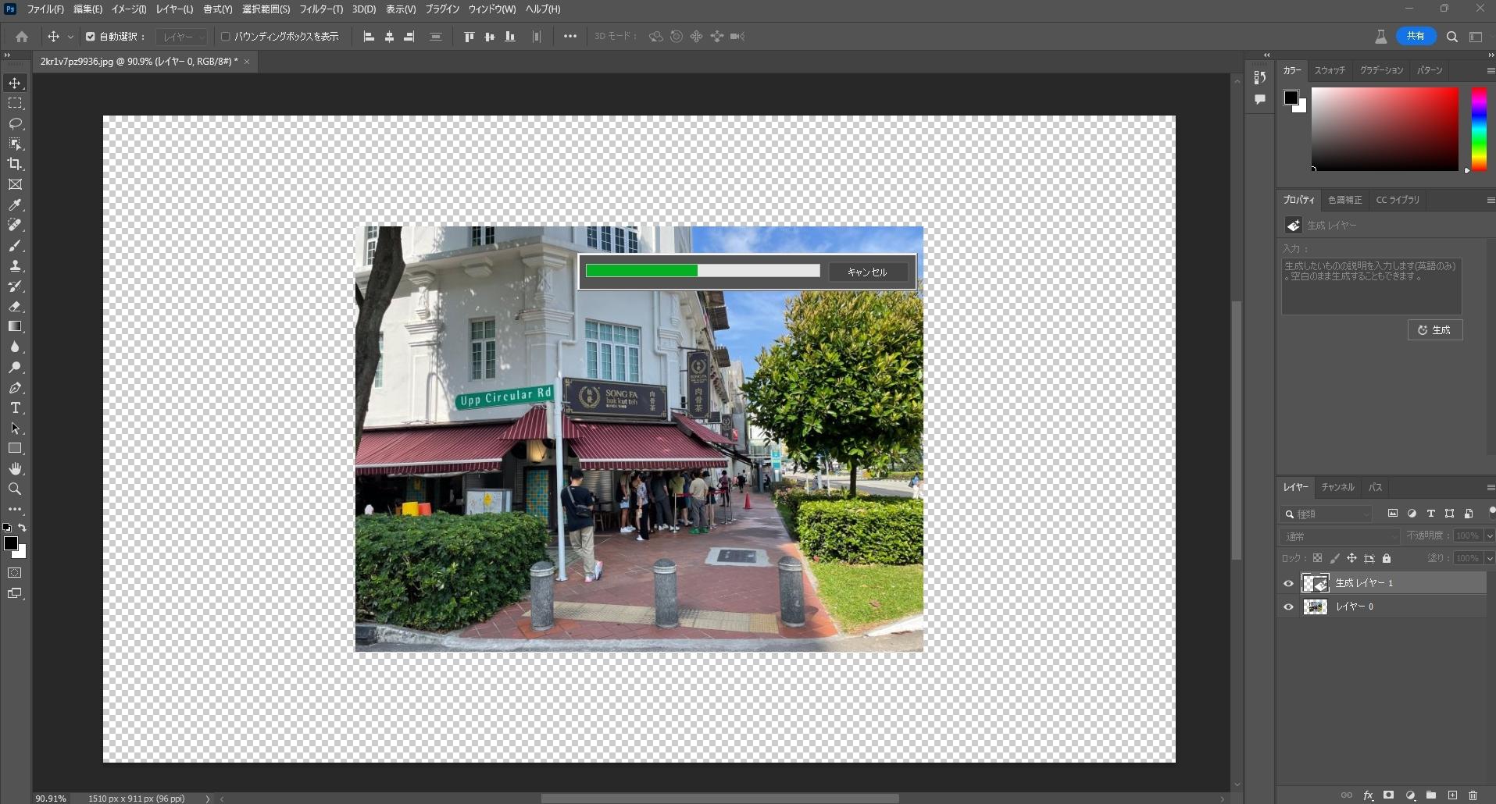Image resolution: width=1496 pixels, height=804 pixels.
Task: Select the Eraser tool
Action: tap(15, 307)
